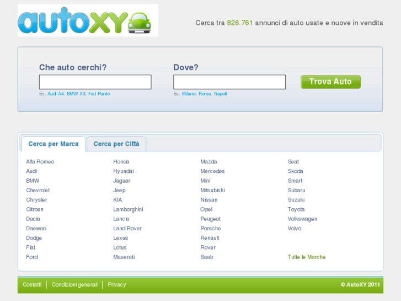Open the Fiat brand link
Viewport: 401px width, 301px height.
tap(31, 247)
